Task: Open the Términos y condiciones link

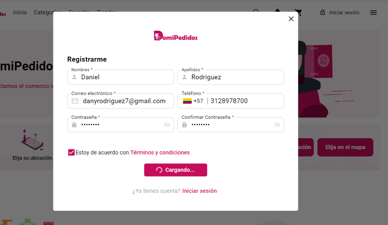Action: (x=160, y=152)
